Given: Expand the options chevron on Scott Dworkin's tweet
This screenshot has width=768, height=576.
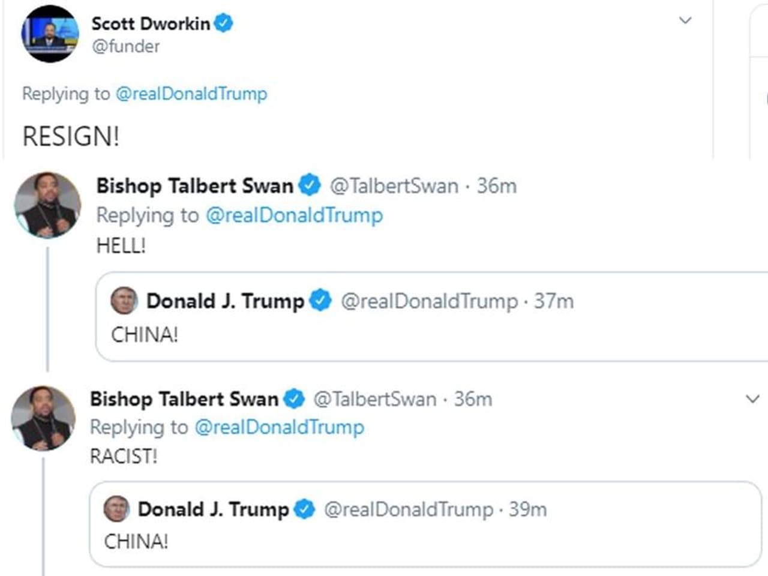Looking at the screenshot, I should coord(685,21).
